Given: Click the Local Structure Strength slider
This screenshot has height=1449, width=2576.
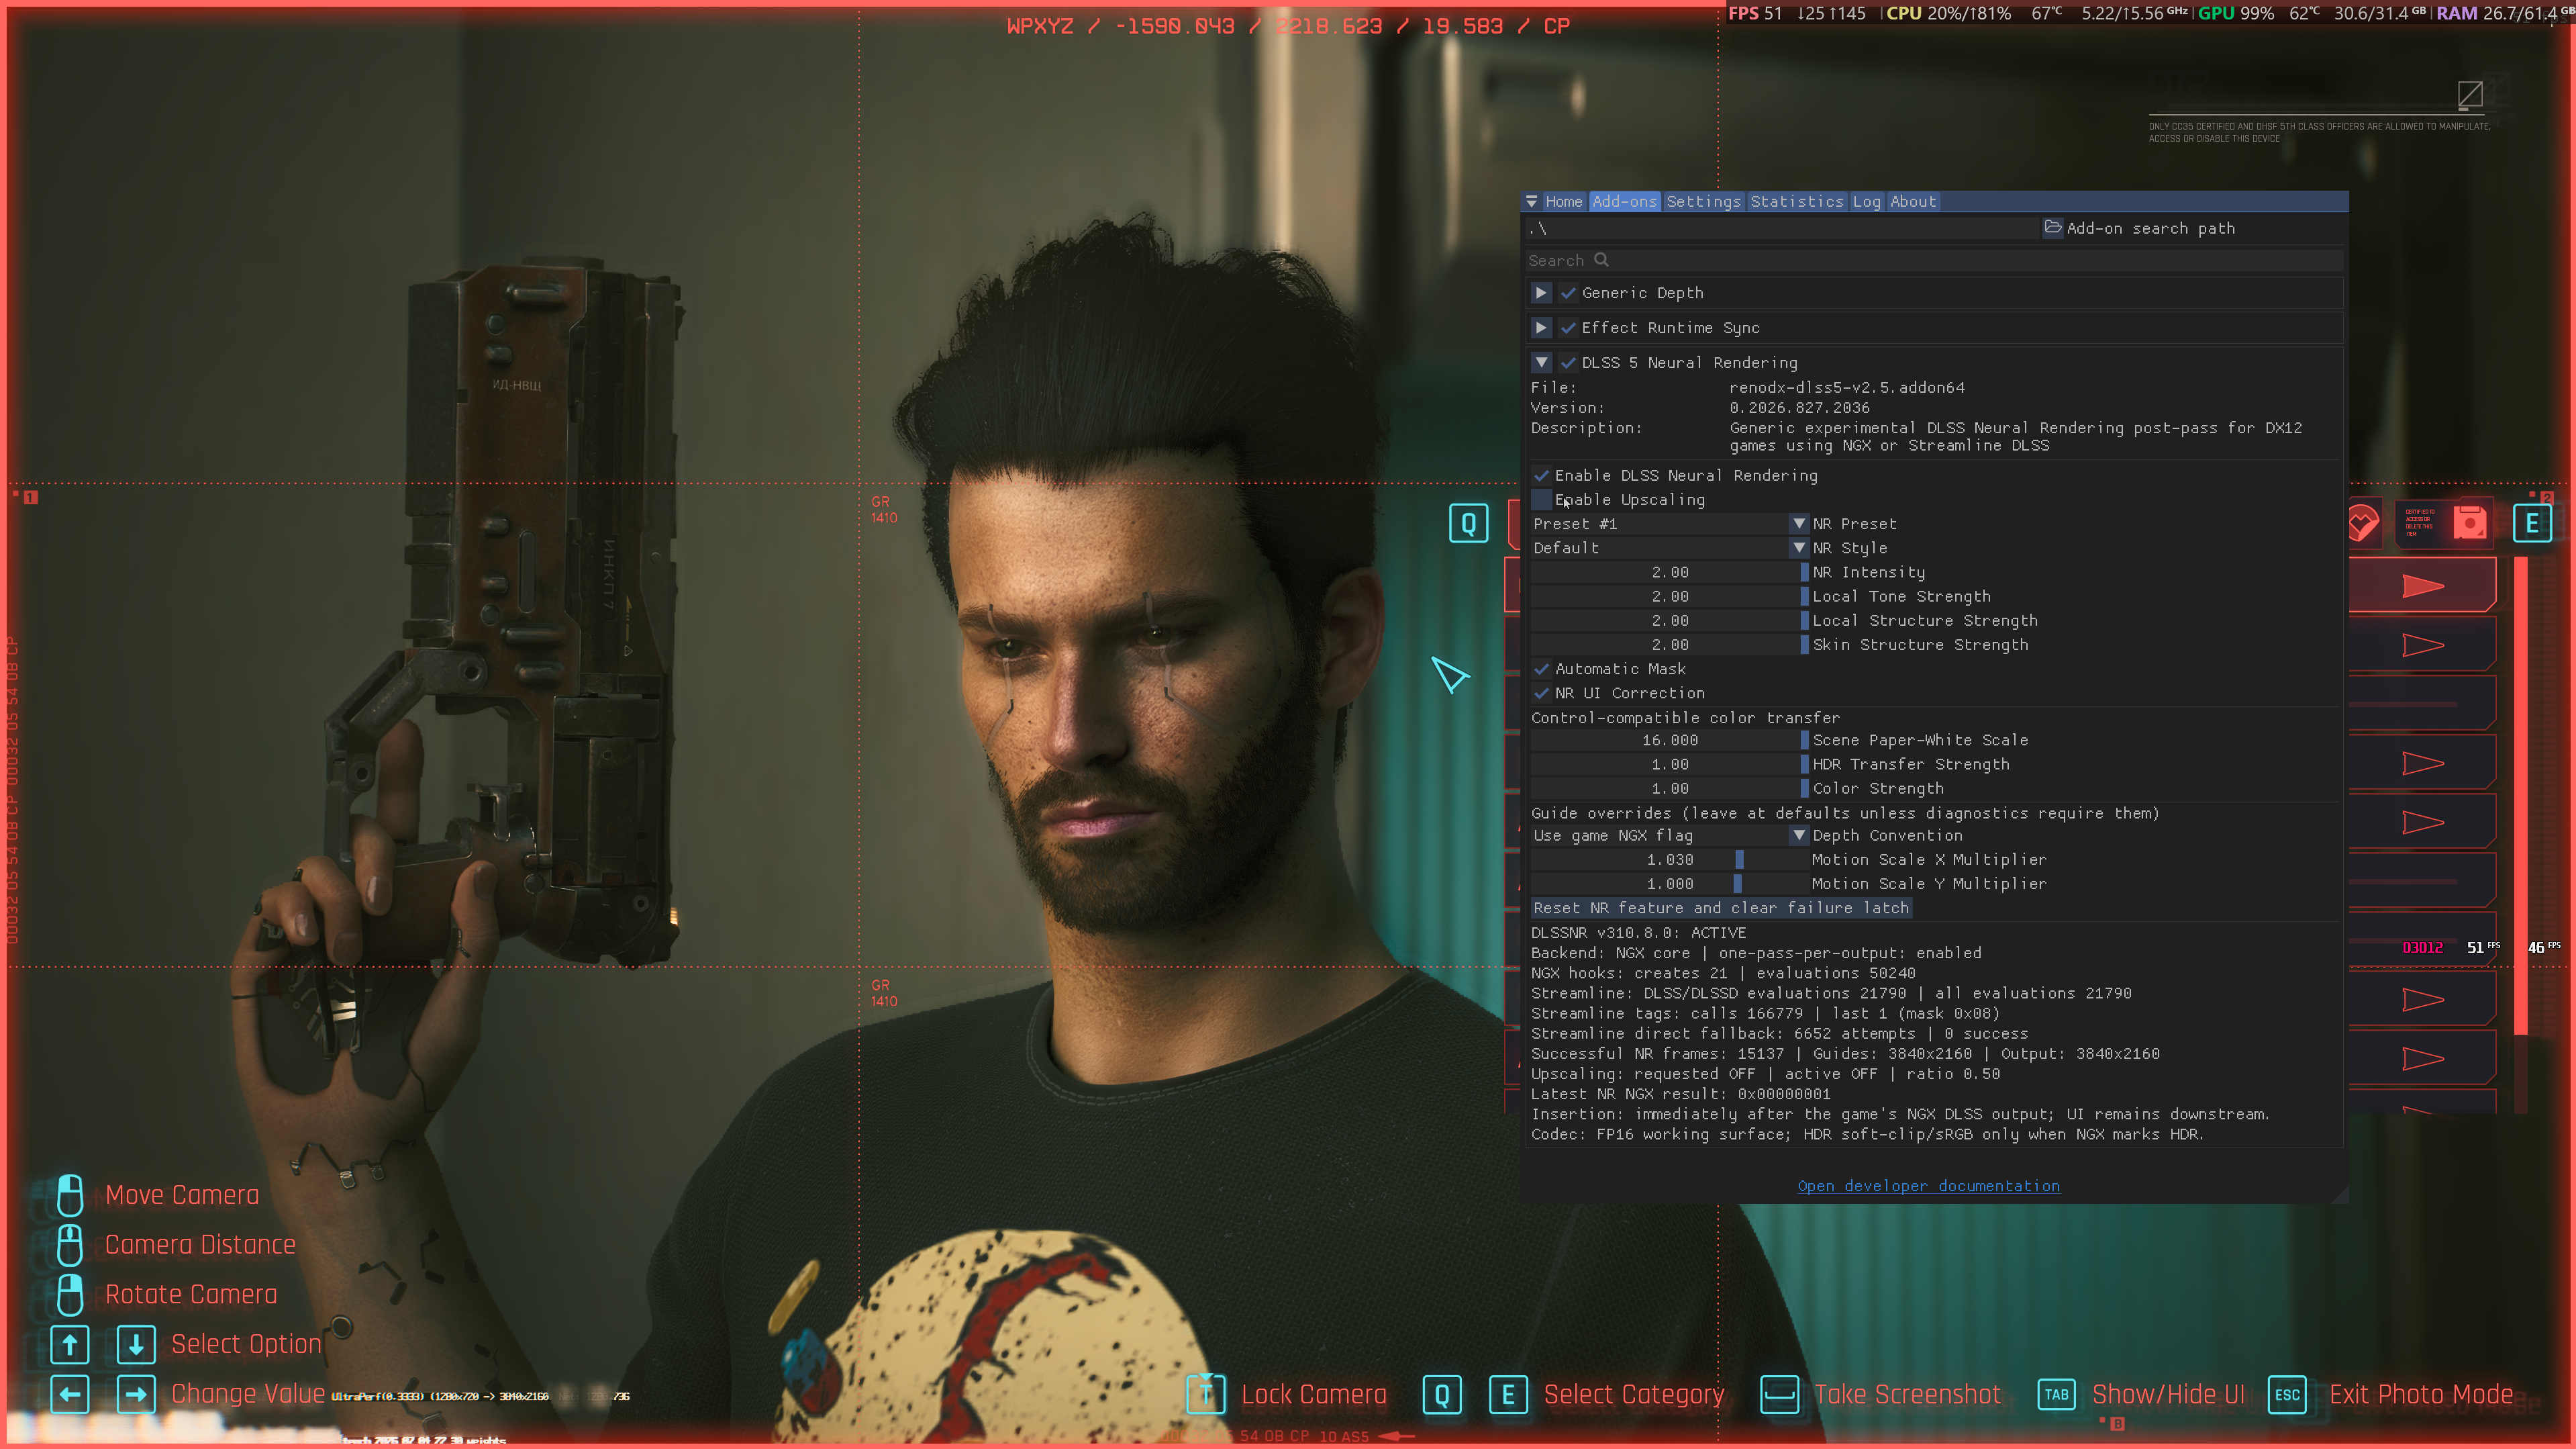Looking at the screenshot, I should (1669, 620).
